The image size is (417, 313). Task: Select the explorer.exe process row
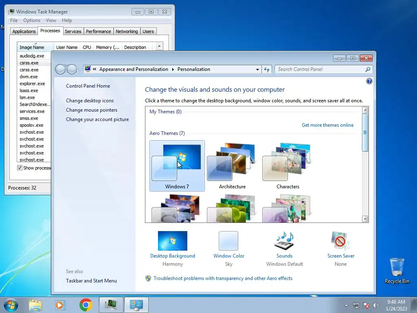pyautogui.click(x=34, y=84)
